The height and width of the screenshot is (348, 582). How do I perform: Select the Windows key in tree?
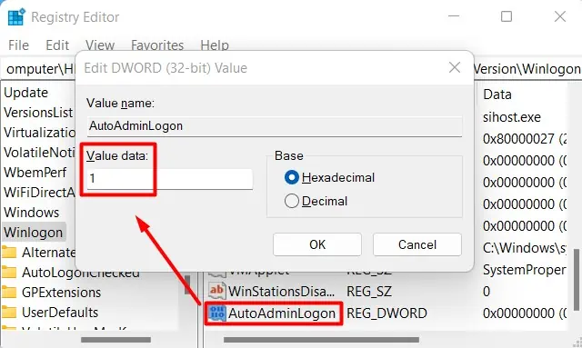coord(32,213)
